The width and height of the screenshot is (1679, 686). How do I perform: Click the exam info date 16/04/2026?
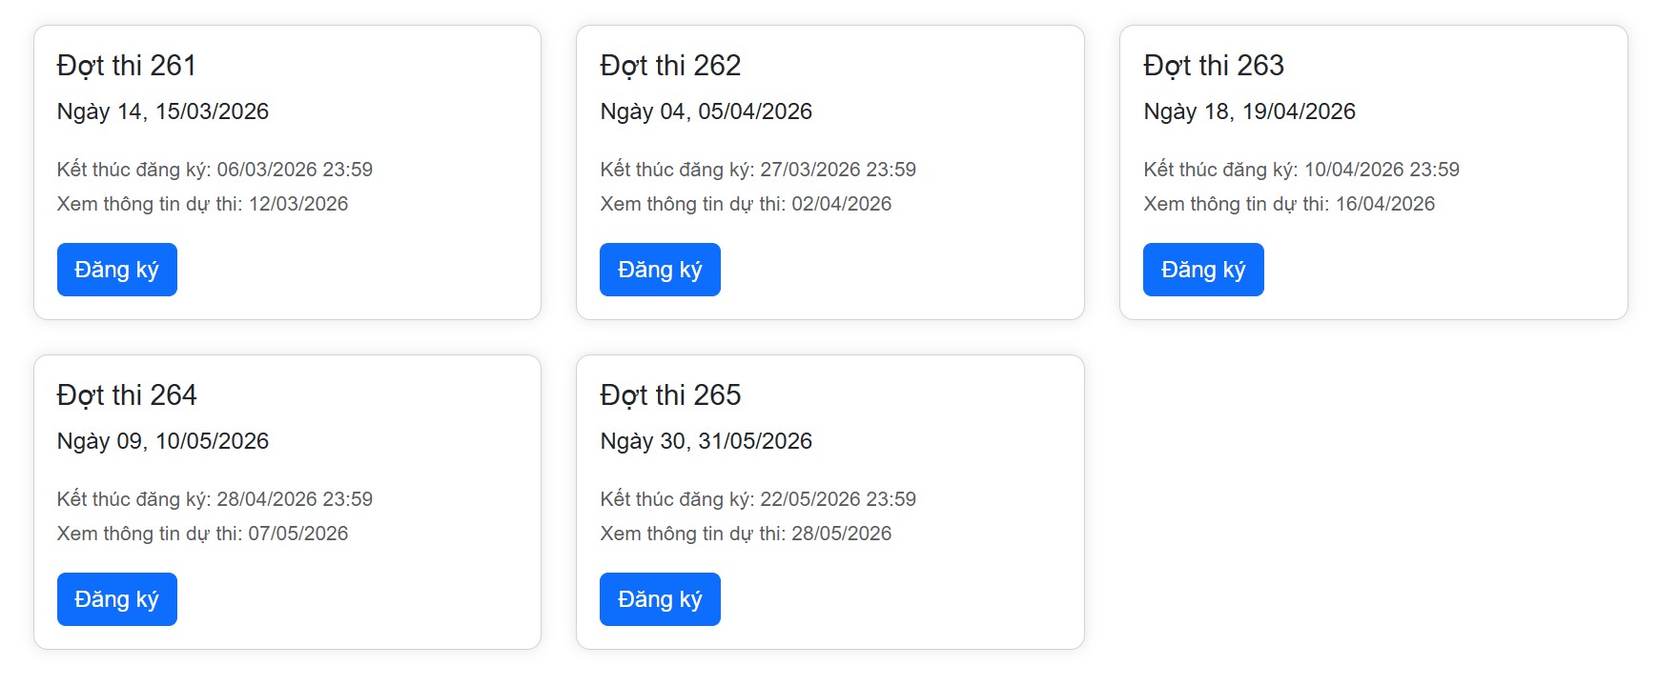[x=1386, y=203]
